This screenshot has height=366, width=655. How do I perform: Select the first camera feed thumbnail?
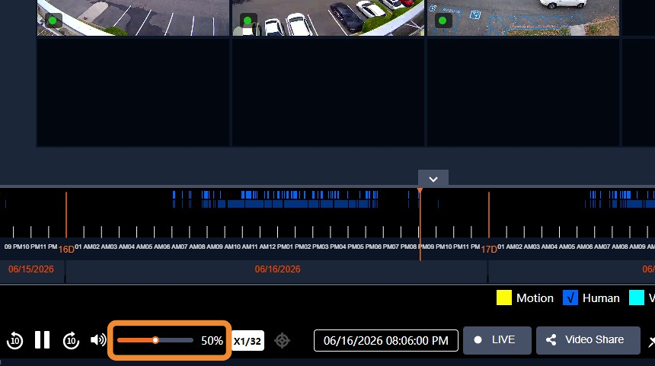(x=133, y=18)
